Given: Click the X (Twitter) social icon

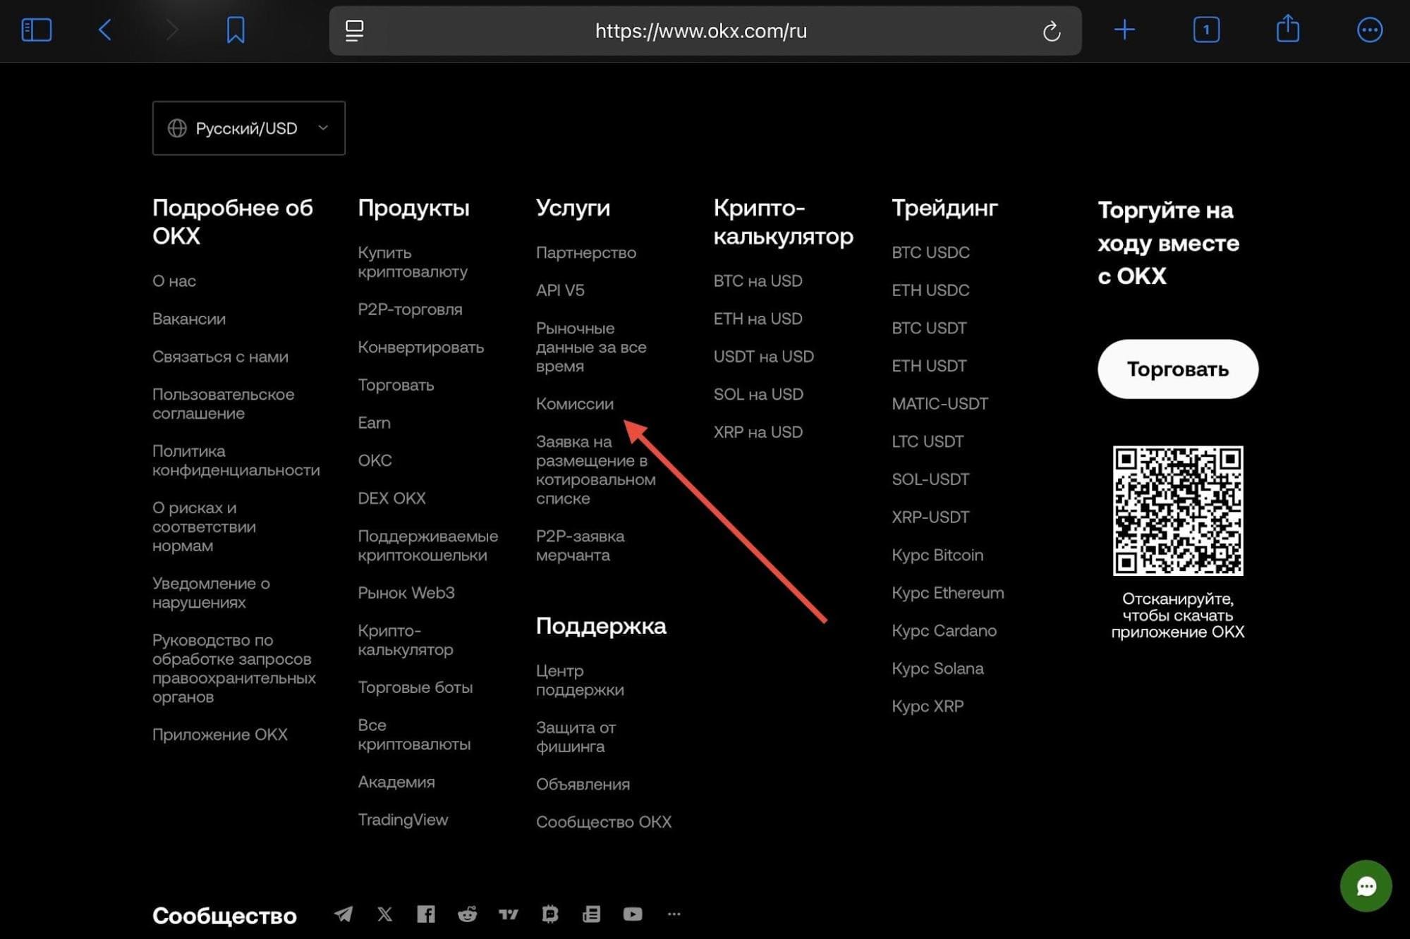Looking at the screenshot, I should [384, 914].
